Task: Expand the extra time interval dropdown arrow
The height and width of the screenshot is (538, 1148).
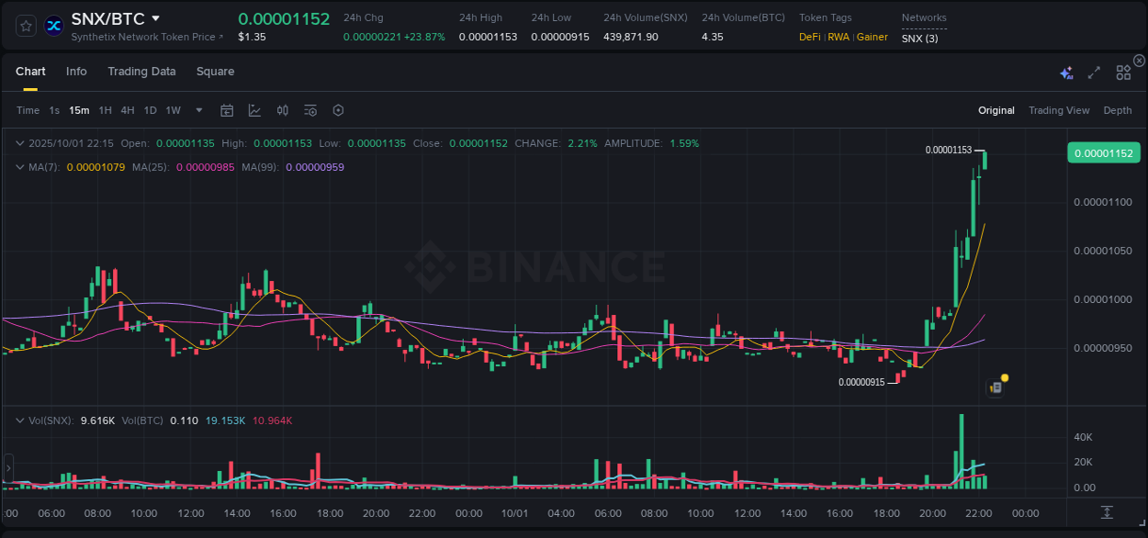Action: tap(197, 110)
